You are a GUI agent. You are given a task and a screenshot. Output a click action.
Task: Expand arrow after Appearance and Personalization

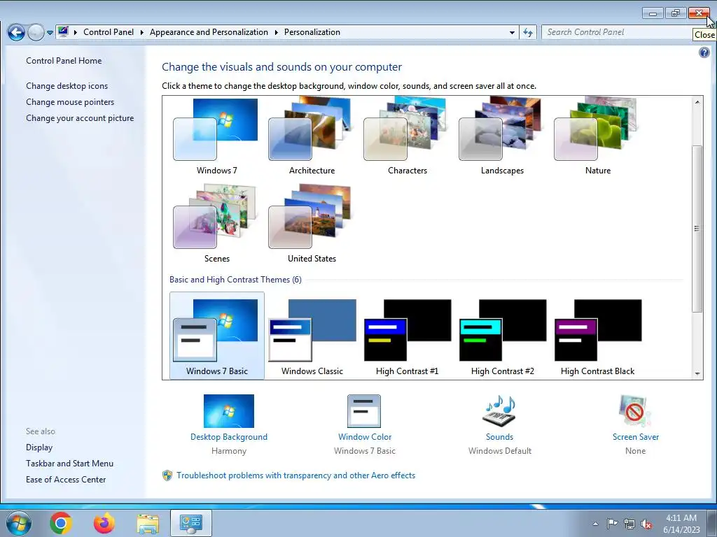click(276, 32)
